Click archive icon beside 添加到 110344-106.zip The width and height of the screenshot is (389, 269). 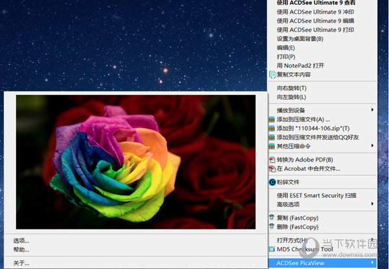click(x=272, y=129)
